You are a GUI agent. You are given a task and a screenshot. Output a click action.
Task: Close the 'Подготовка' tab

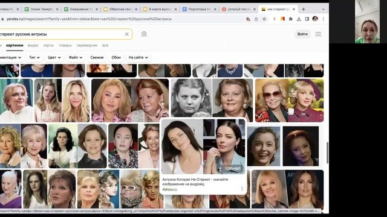215,9
